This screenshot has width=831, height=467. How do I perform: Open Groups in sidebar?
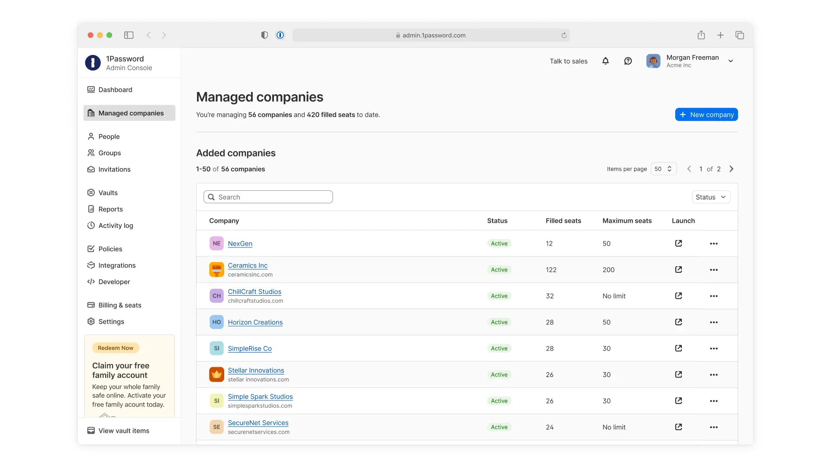pos(129,153)
